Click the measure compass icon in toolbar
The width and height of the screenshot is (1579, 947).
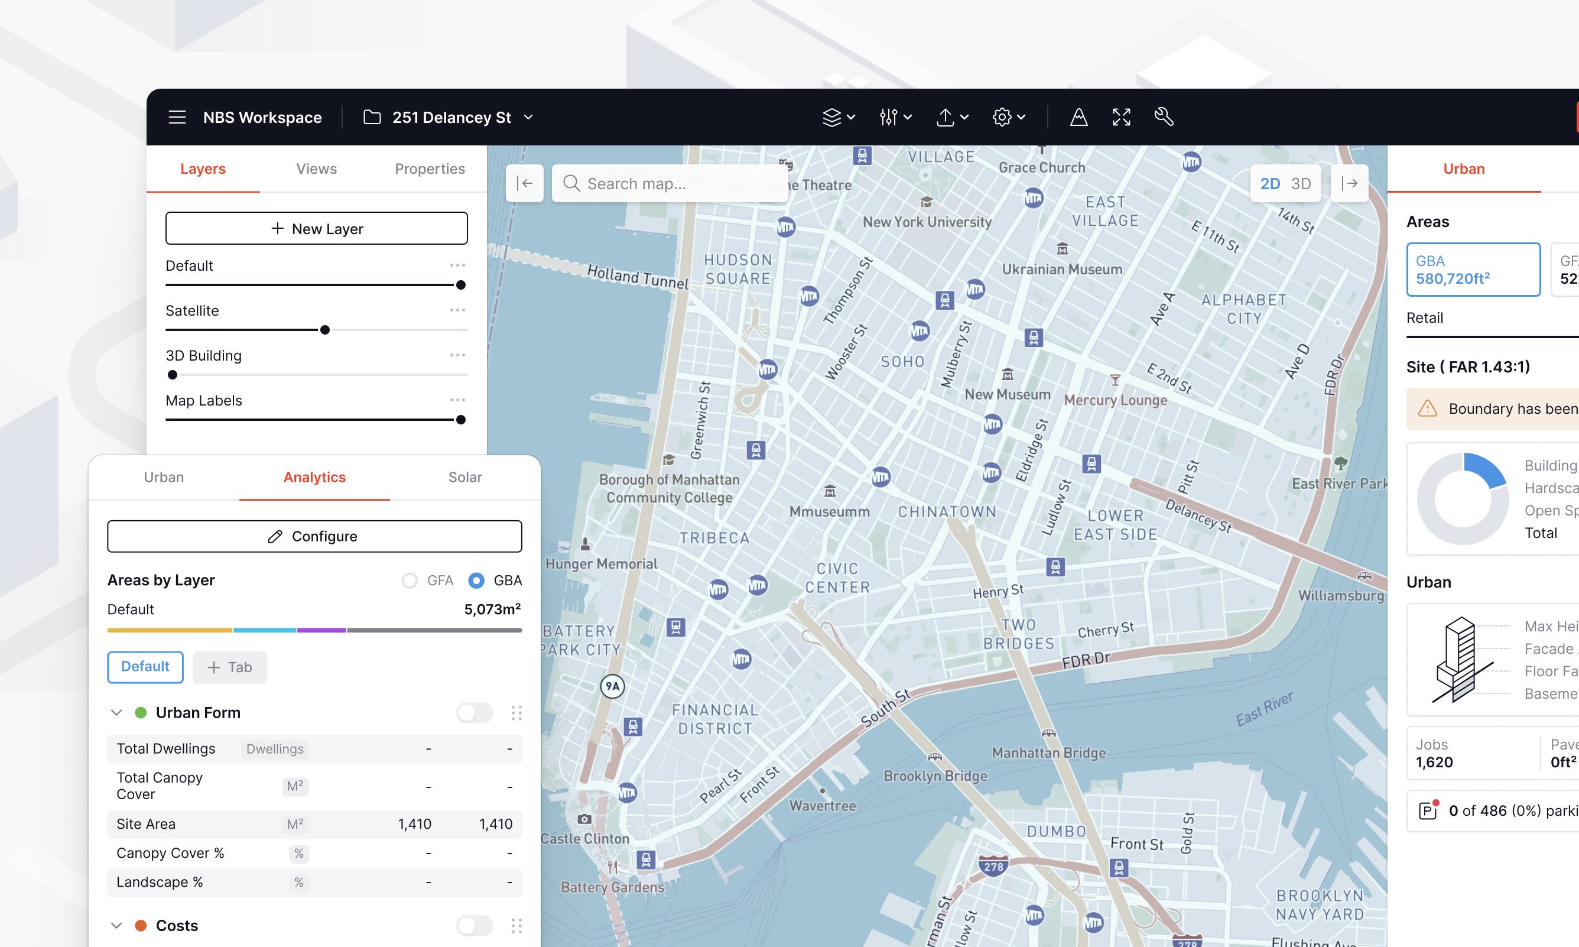tap(1078, 118)
